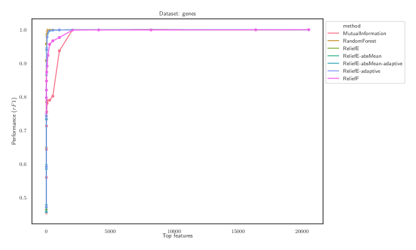Click the 0.5 y-axis tick label

[x=23, y=198]
